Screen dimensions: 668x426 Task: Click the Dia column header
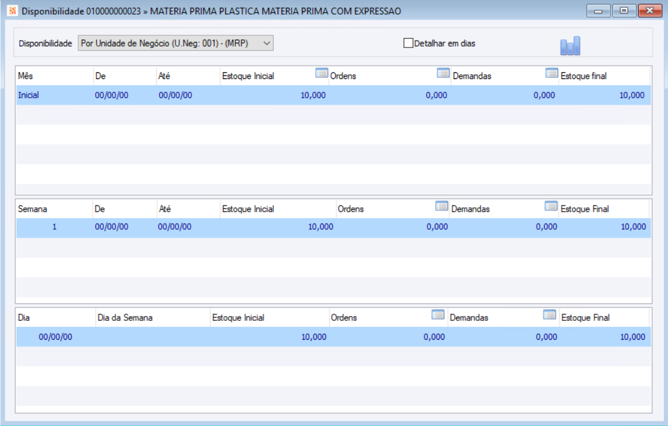[24, 318]
